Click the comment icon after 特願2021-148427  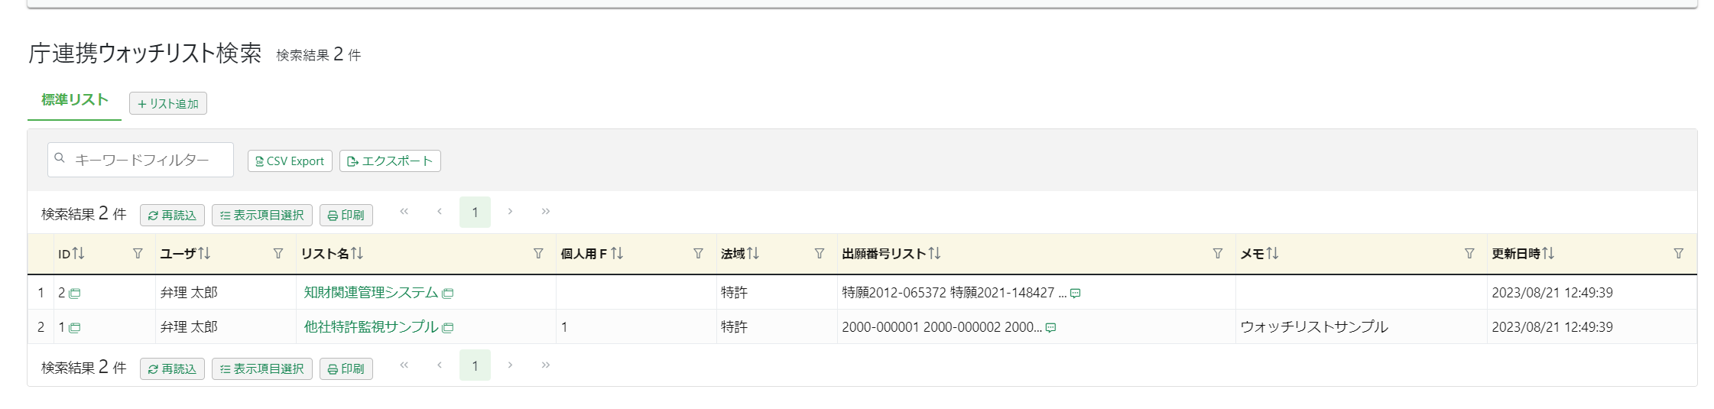point(1076,294)
